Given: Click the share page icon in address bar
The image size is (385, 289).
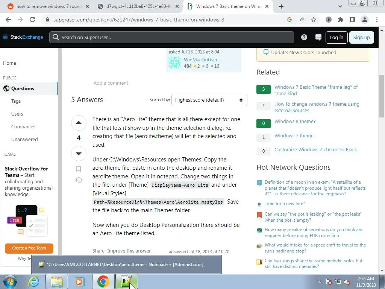Looking at the screenshot, I should (x=302, y=20).
